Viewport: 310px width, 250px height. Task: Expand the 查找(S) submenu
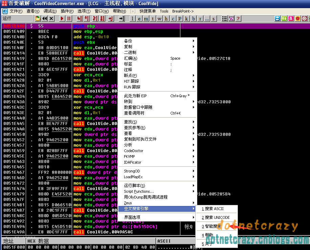tap(157, 122)
